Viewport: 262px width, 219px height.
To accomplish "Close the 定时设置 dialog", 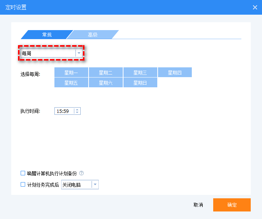I will (x=255, y=7).
